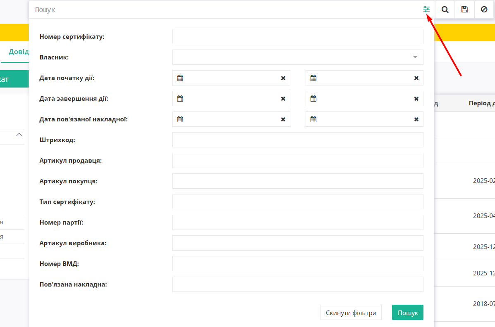Click the magnifier search icon button

coord(445,9)
